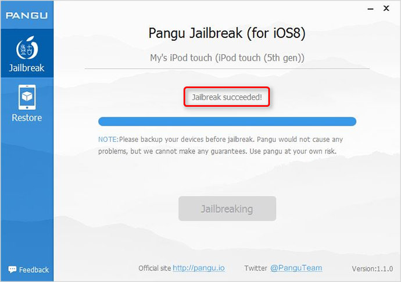401x282 pixels.
Task: Click the Jailbreak succeeded! status message
Action: (x=227, y=97)
